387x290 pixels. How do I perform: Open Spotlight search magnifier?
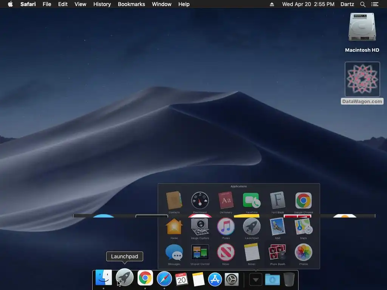[363, 4]
